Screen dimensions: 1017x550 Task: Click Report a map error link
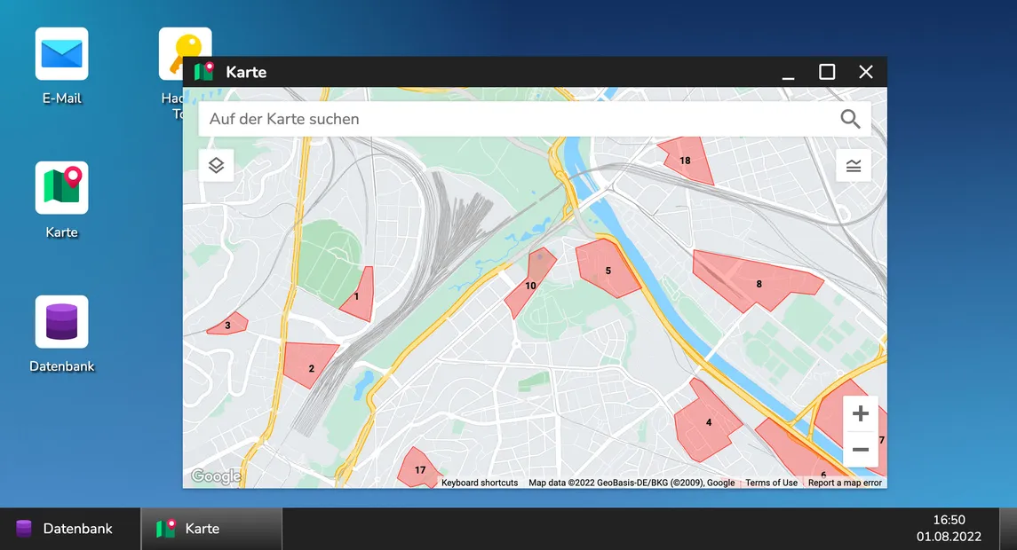tap(845, 483)
